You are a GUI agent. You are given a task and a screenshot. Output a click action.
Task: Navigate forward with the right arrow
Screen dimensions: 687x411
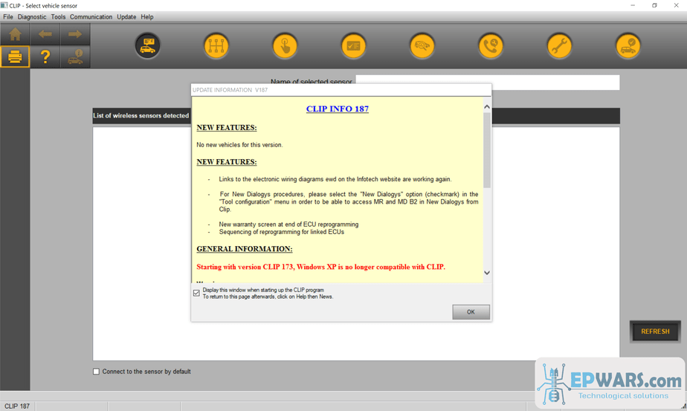tap(75, 34)
